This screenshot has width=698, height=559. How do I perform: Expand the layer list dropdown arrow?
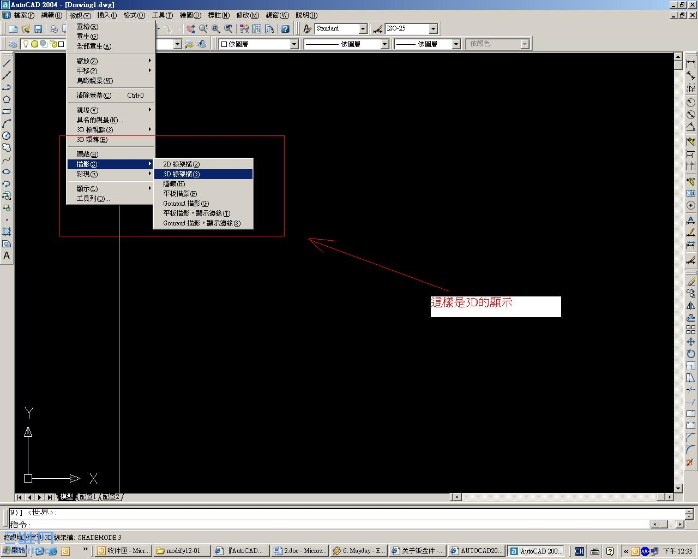(177, 44)
